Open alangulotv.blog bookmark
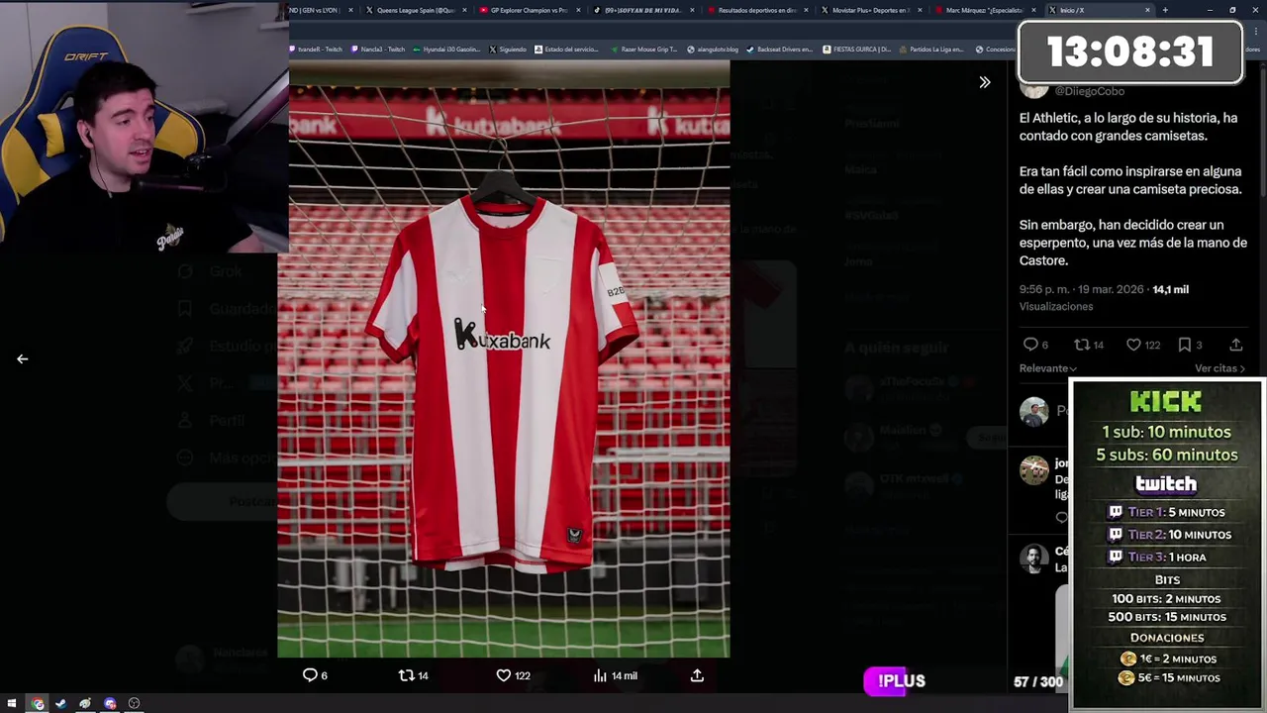This screenshot has width=1267, height=713. point(713,50)
